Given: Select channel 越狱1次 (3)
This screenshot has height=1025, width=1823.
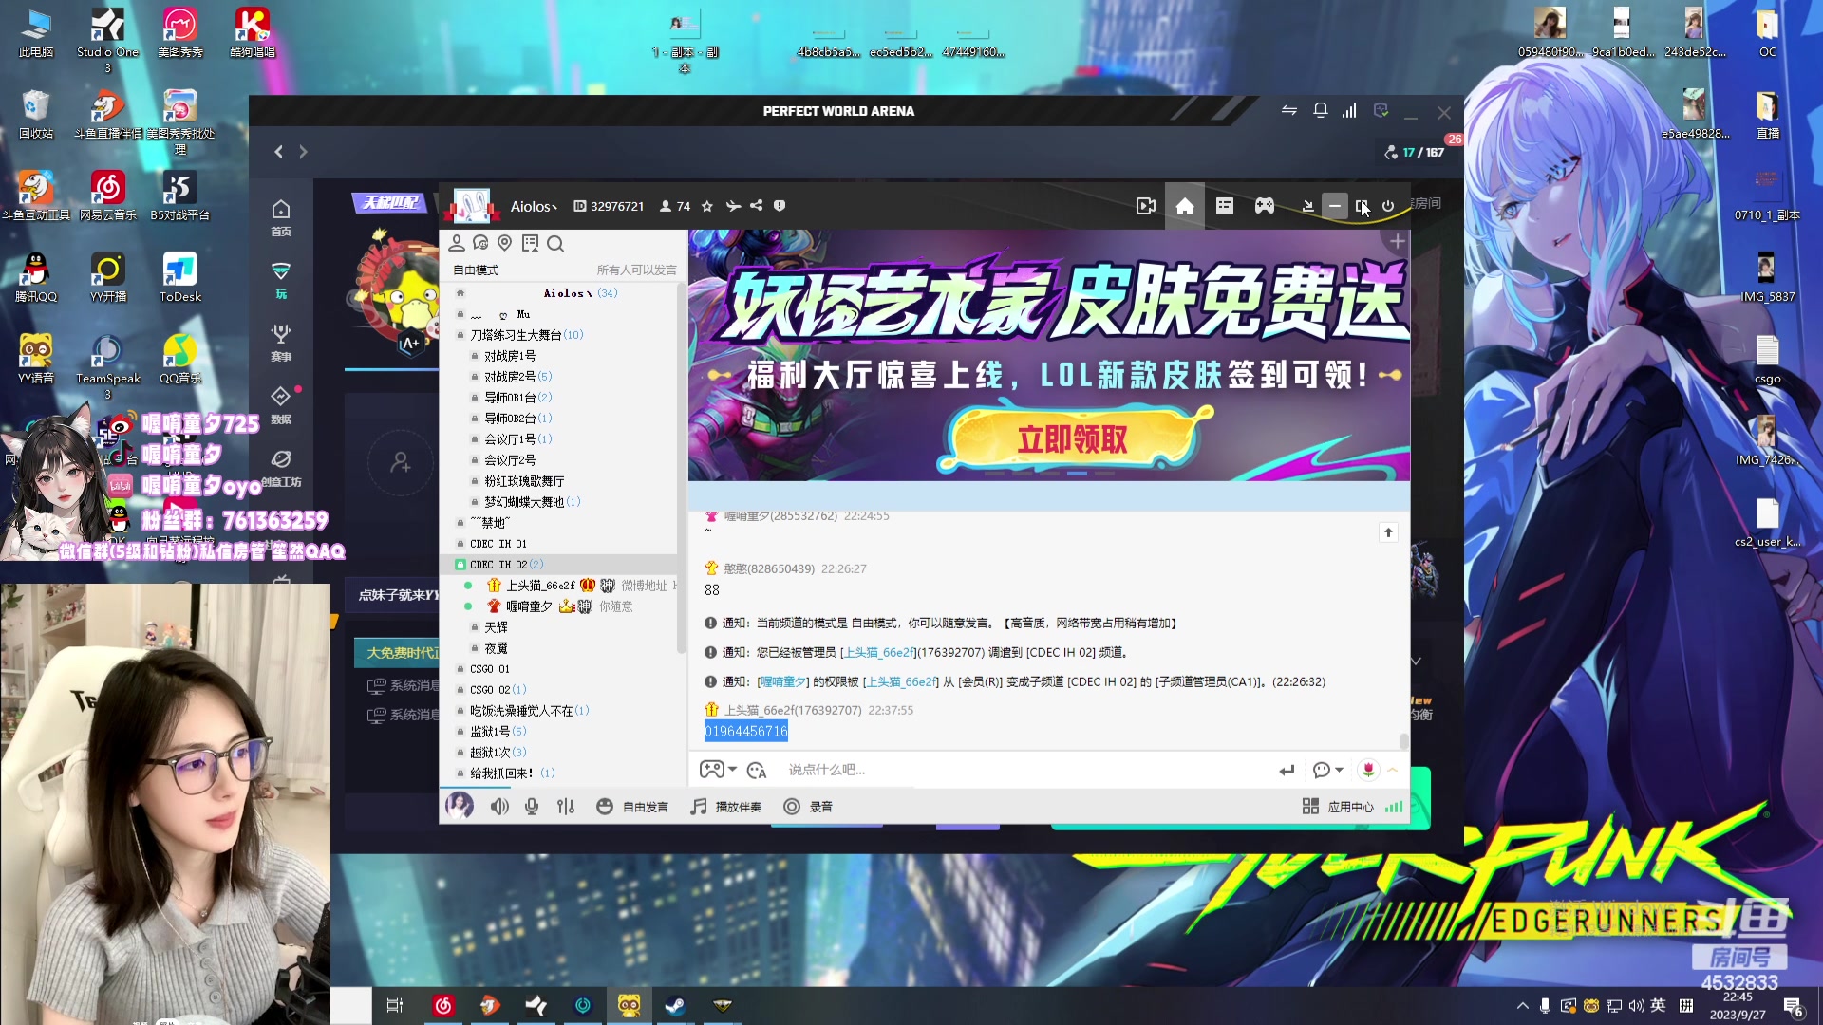Looking at the screenshot, I should [x=498, y=753].
